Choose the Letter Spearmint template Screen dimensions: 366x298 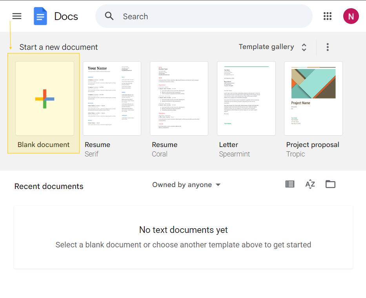(x=246, y=98)
